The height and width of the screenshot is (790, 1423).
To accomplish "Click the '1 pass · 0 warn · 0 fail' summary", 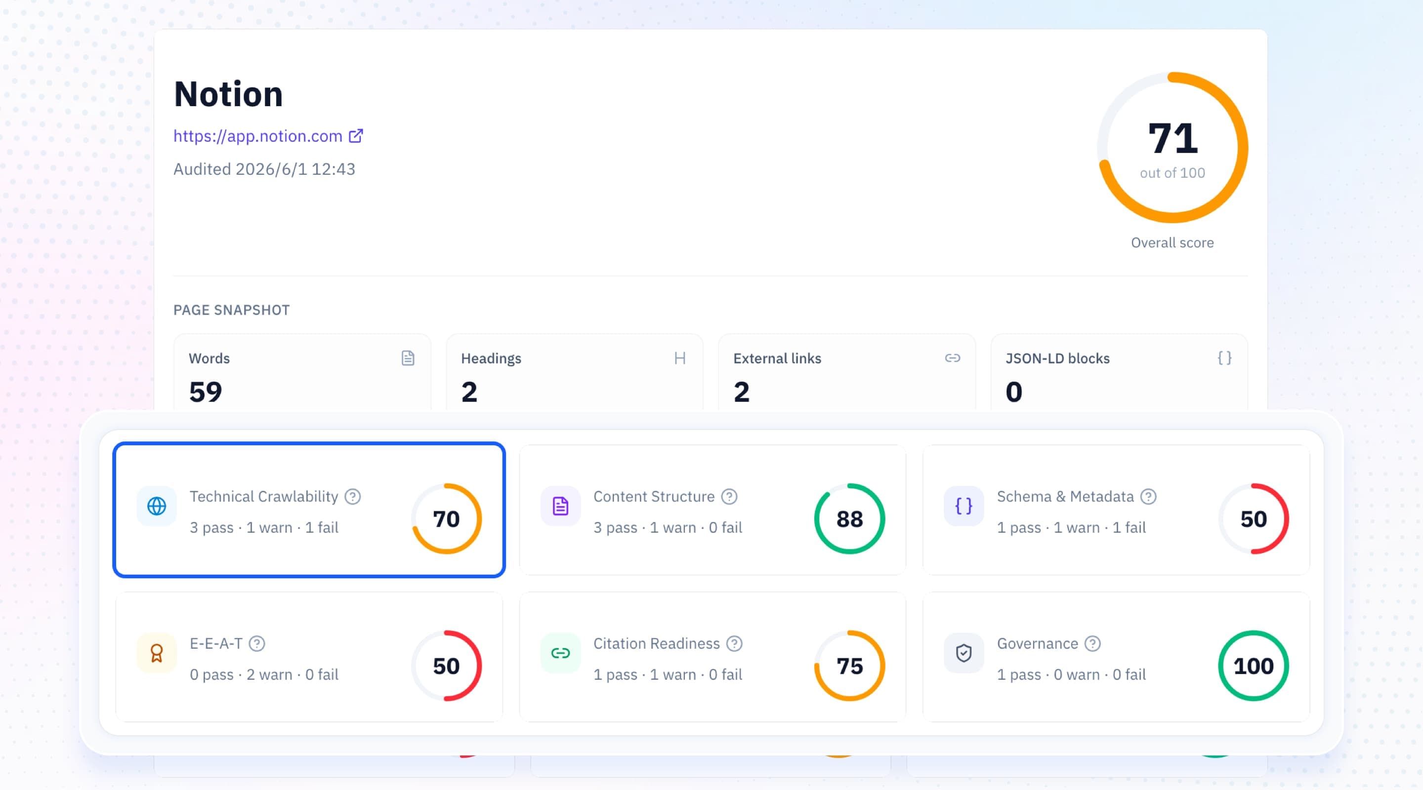I will coord(1071,674).
